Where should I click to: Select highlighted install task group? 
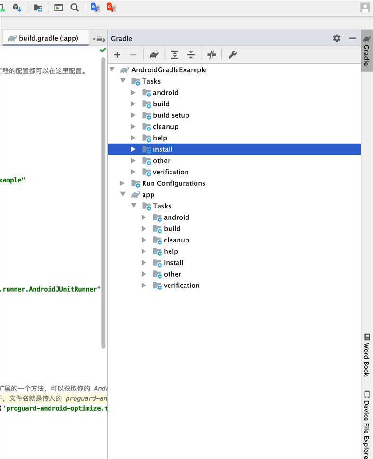(234, 149)
